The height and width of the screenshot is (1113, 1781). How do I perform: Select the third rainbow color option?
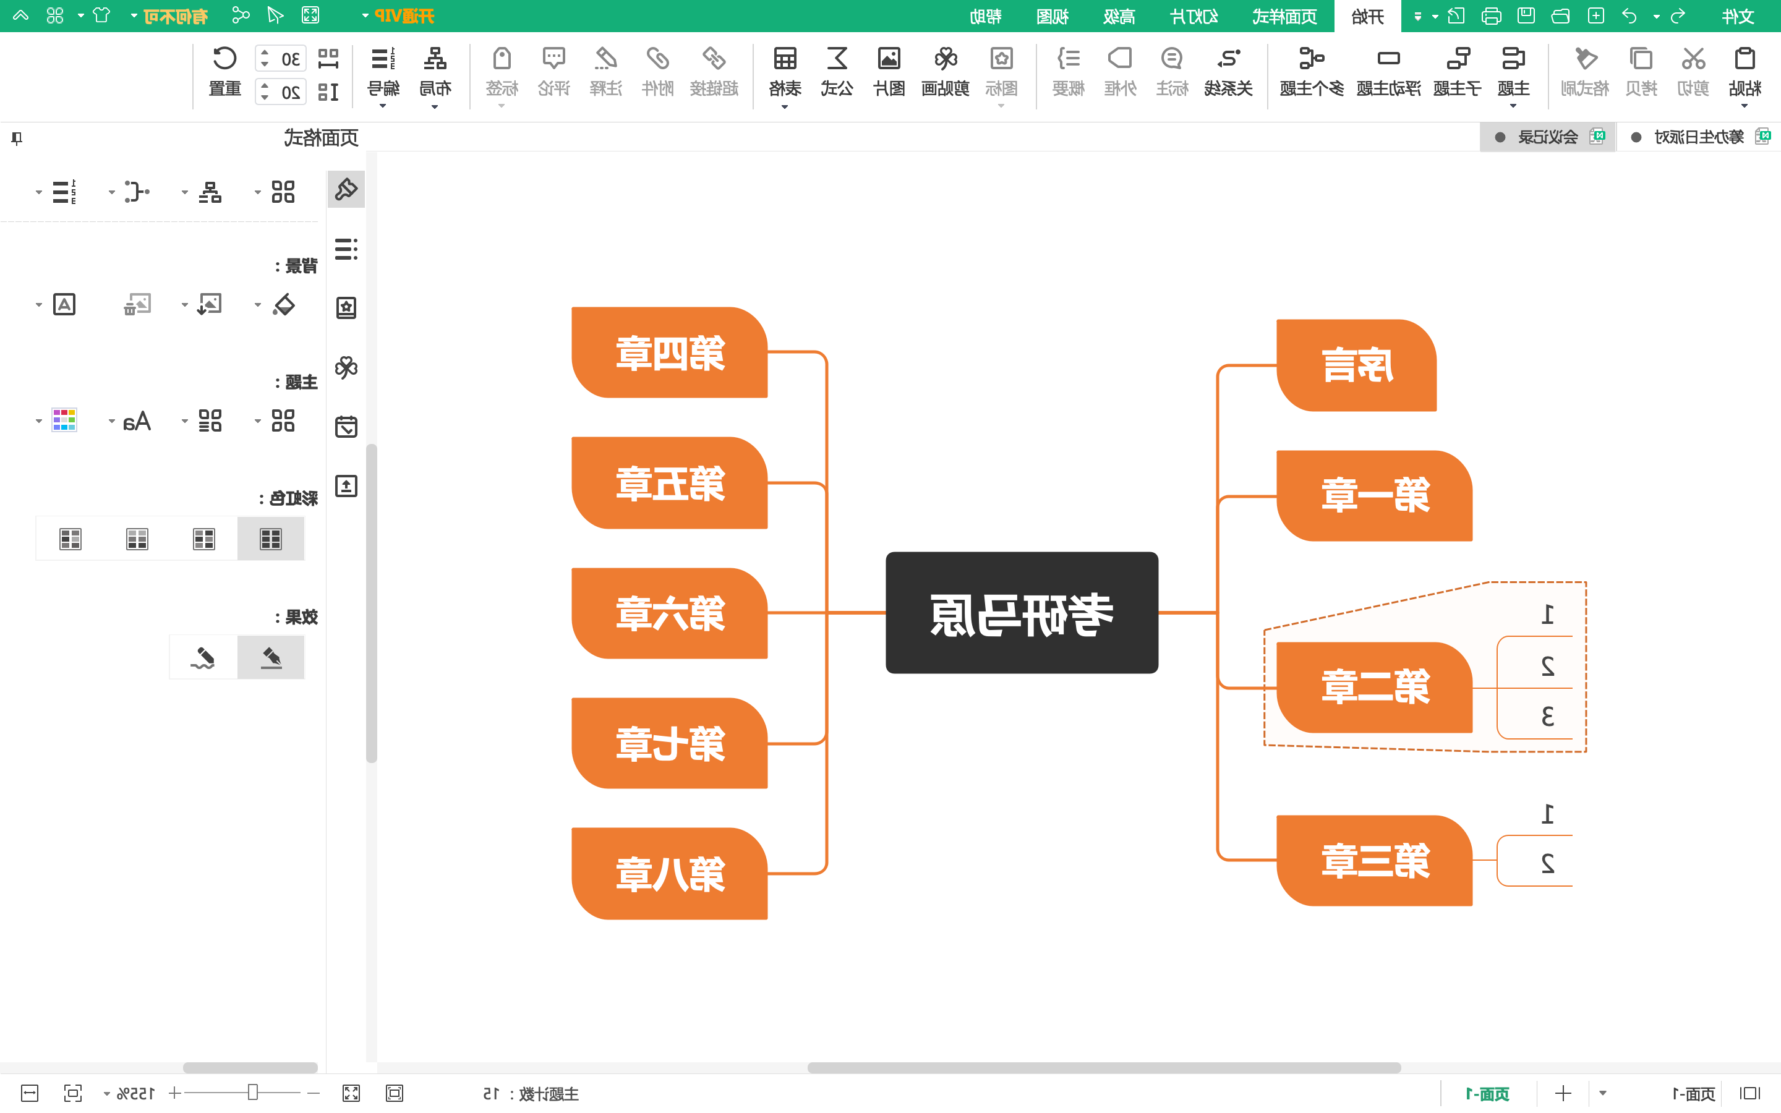click(137, 539)
